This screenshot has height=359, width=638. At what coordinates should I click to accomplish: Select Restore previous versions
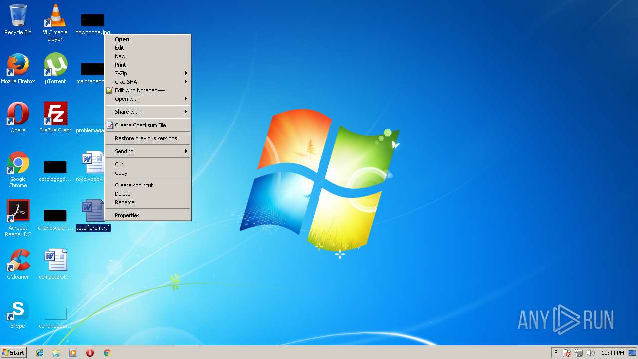coord(148,138)
